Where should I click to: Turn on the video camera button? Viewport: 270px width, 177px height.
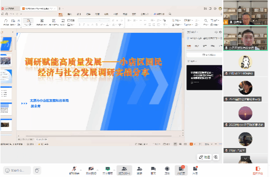coord(91,170)
